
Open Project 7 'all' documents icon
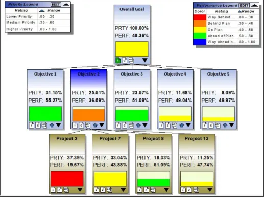pyautogui.click(x=109, y=190)
